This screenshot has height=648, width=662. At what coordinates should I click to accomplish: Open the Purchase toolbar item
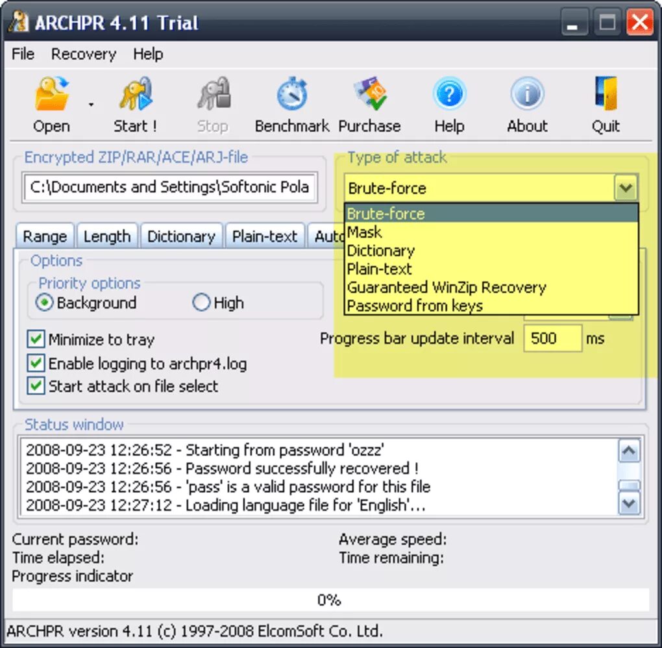tap(369, 105)
